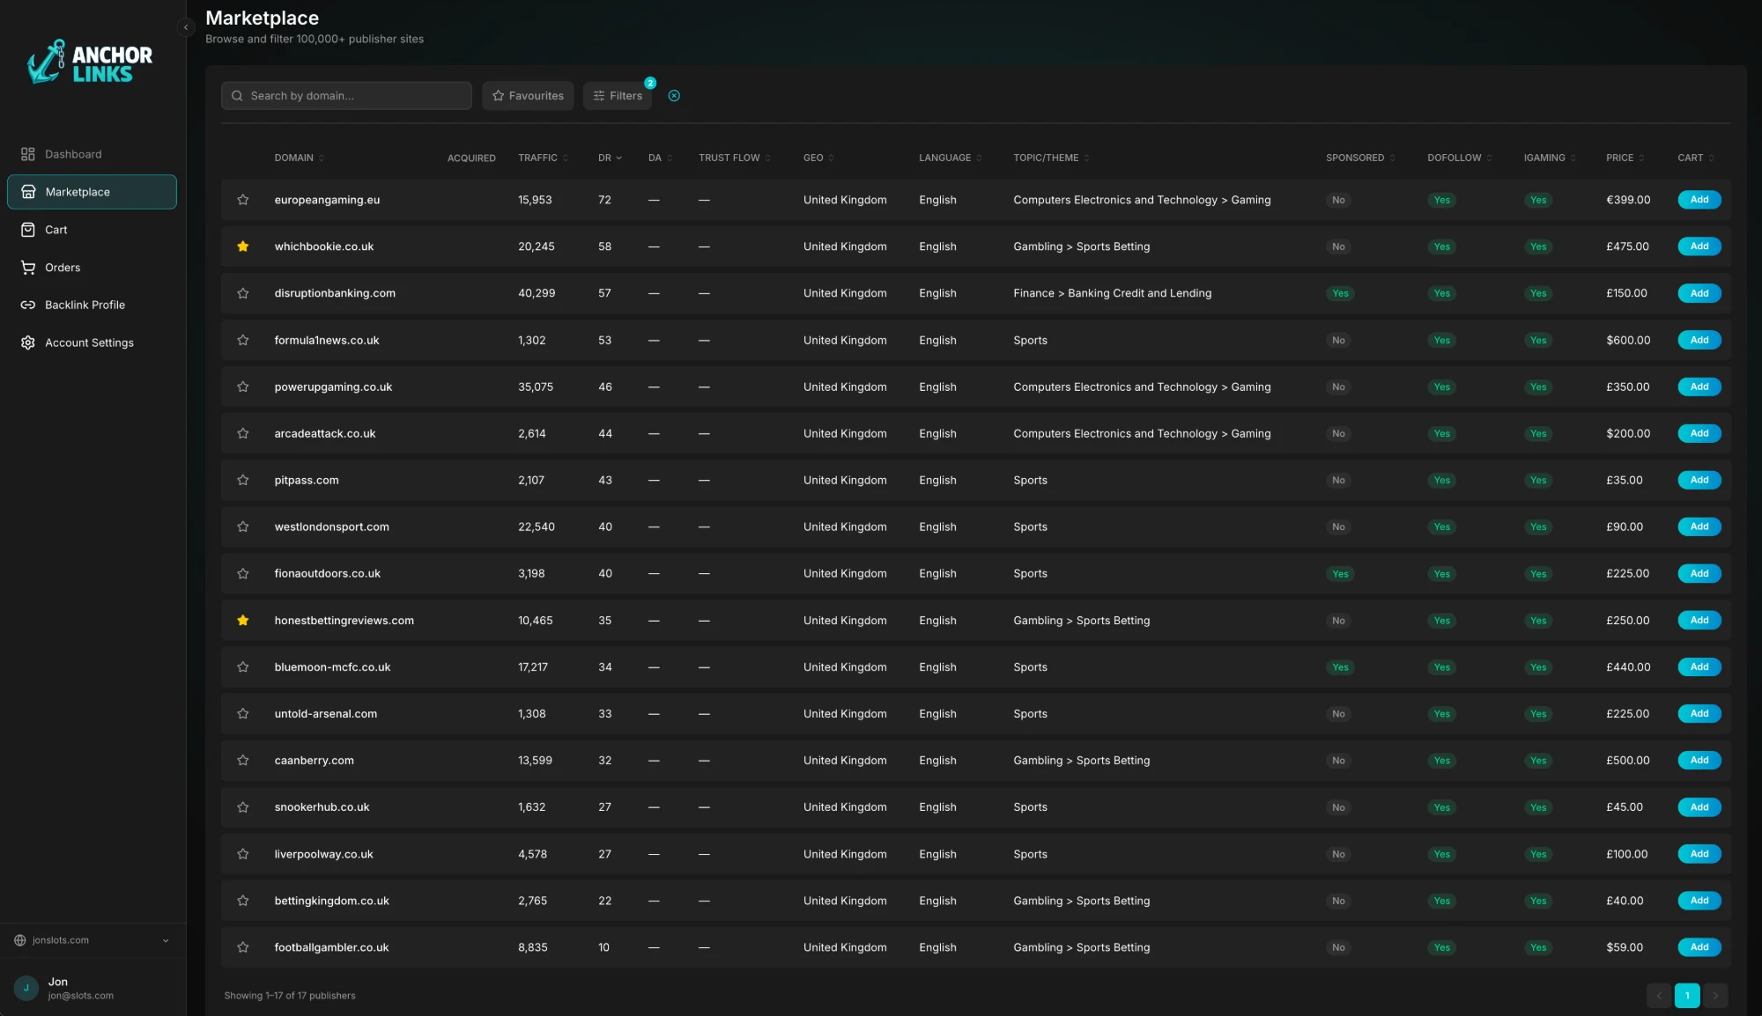The height and width of the screenshot is (1016, 1762).
Task: Star pitpass.com row
Action: tap(243, 480)
